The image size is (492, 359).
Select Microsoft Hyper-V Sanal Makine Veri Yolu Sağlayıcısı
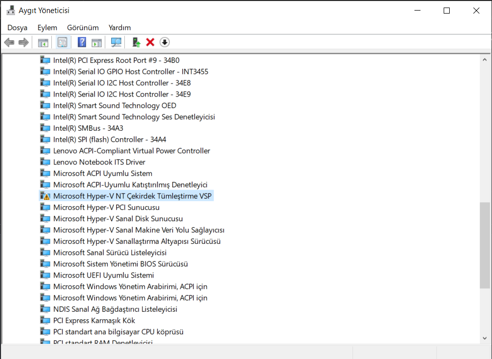(138, 230)
